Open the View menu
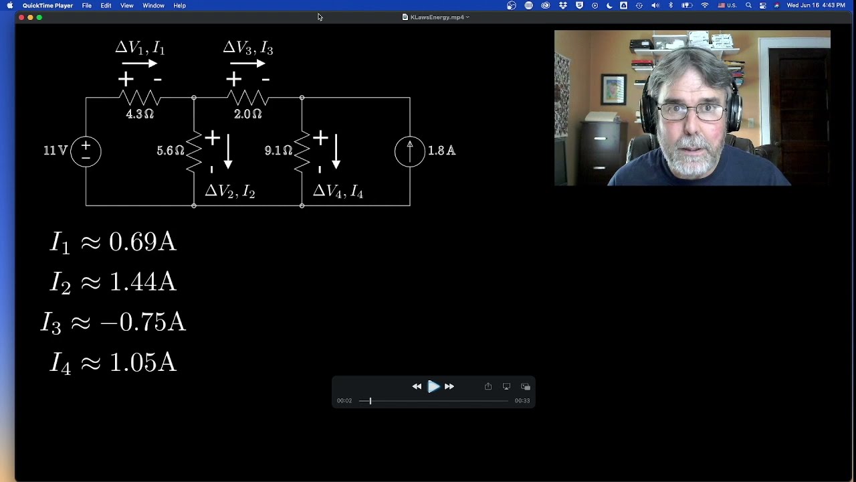This screenshot has height=482, width=856. click(x=126, y=5)
